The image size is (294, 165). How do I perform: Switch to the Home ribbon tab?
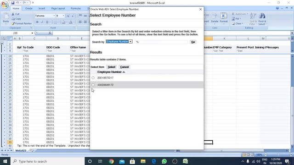coord(16,8)
